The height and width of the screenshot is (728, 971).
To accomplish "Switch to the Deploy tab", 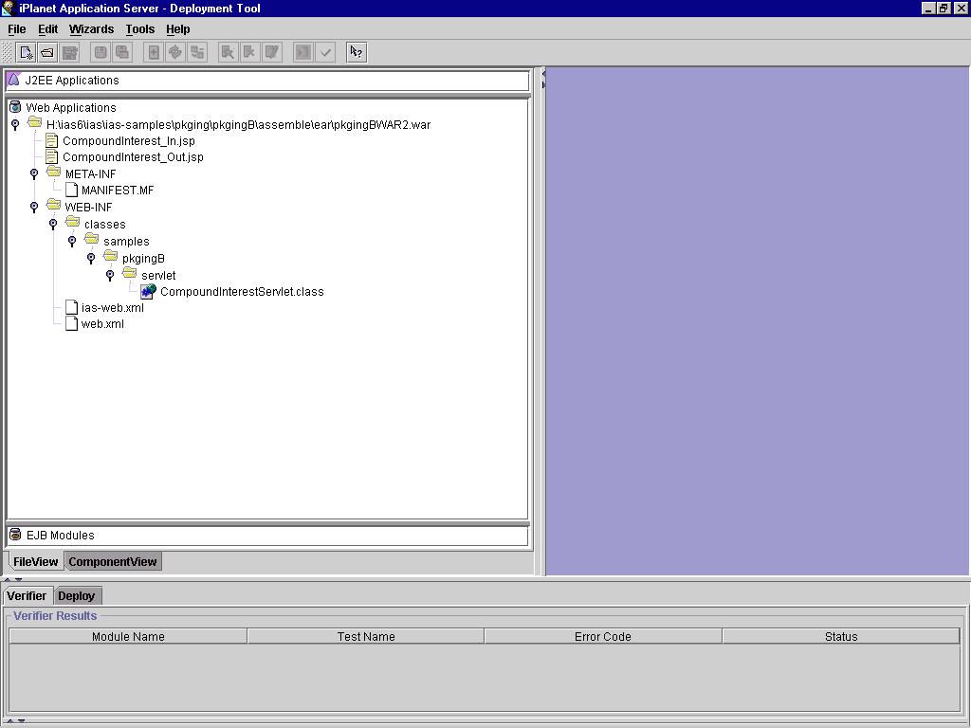I will pos(76,595).
